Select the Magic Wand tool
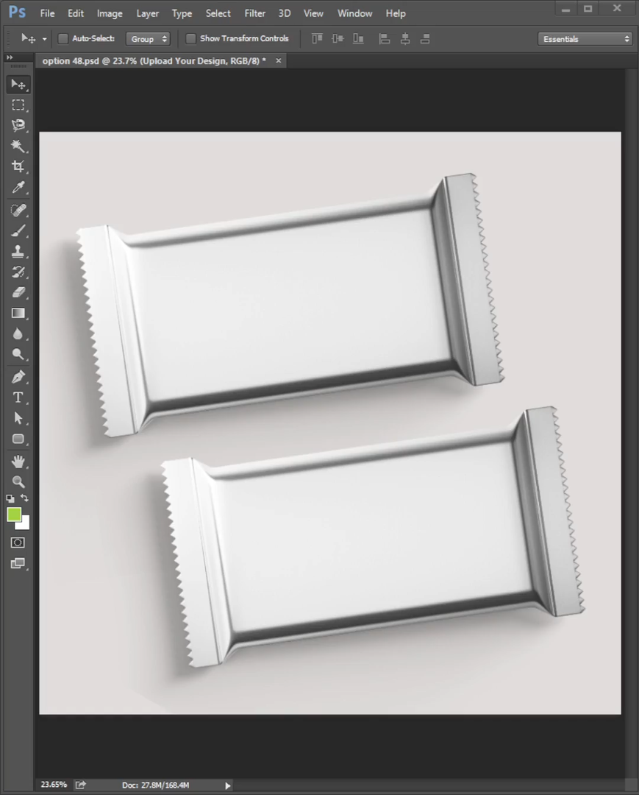 pos(18,146)
